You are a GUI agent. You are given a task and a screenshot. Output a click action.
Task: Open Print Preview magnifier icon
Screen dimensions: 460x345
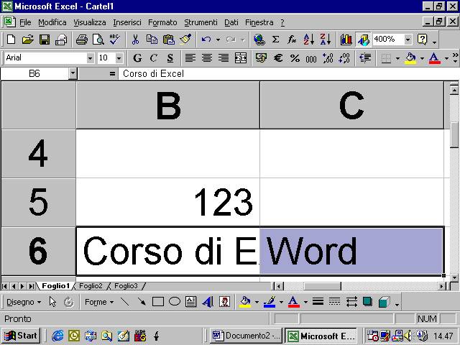(x=98, y=40)
